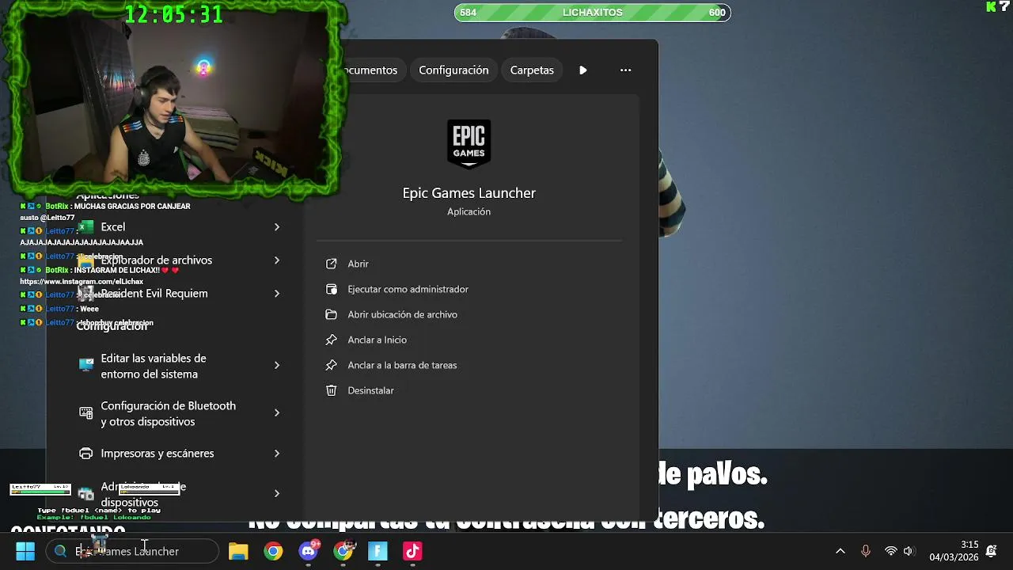Open the volume speaker tray icon
This screenshot has height=570, width=1013.
tap(909, 551)
